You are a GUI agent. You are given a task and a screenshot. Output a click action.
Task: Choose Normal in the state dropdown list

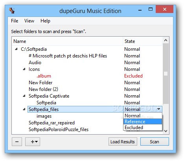pyautogui.click(x=143, y=116)
